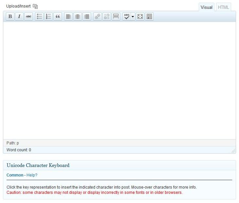Align text center
The image size is (239, 203).
click(78, 16)
